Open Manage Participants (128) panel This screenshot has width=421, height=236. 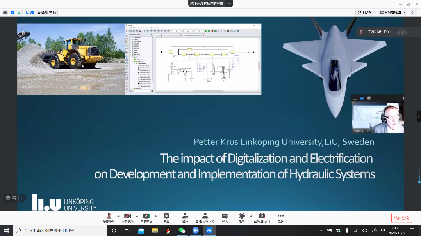(x=205, y=217)
